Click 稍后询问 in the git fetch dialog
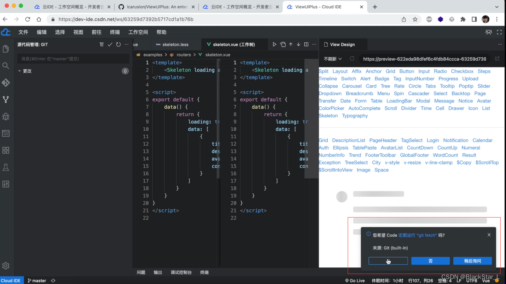Image resolution: width=506 pixels, height=284 pixels. coord(473,261)
